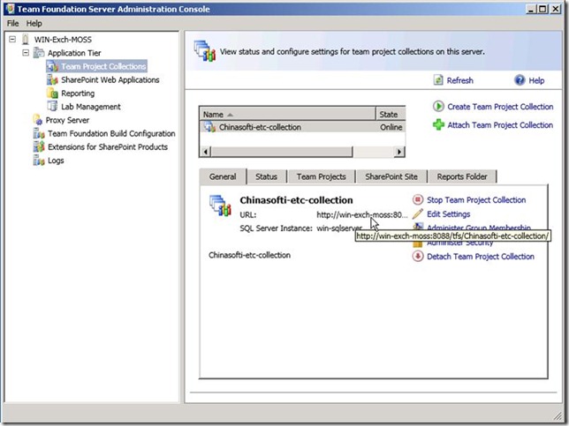
Task: Click the bold Chinasofti-etc-collection heading
Action: tap(296, 200)
